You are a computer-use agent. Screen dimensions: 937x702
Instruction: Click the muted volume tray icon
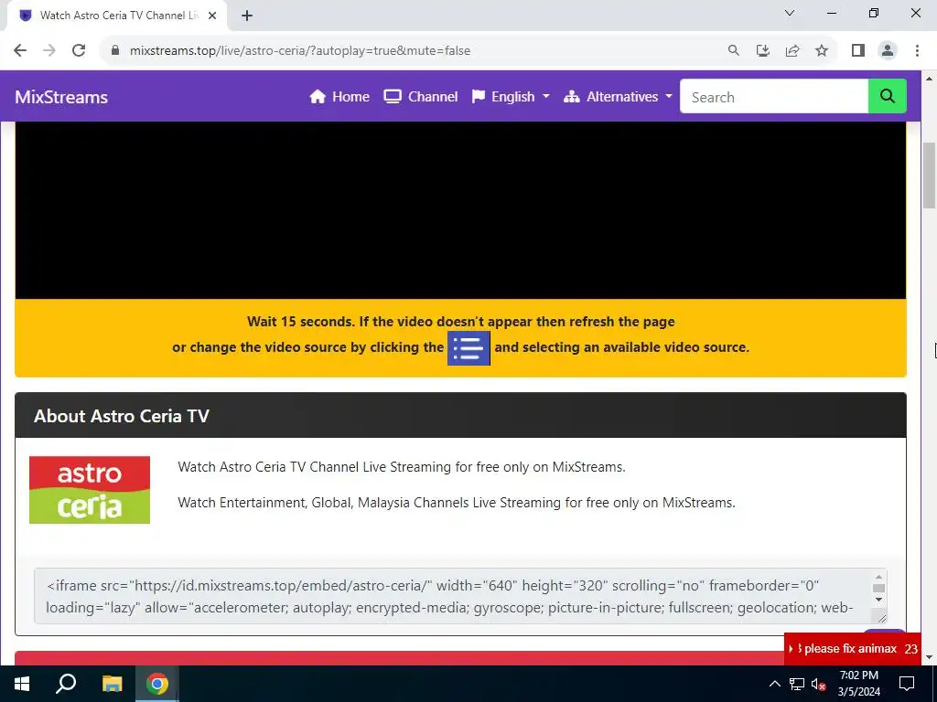click(x=818, y=684)
